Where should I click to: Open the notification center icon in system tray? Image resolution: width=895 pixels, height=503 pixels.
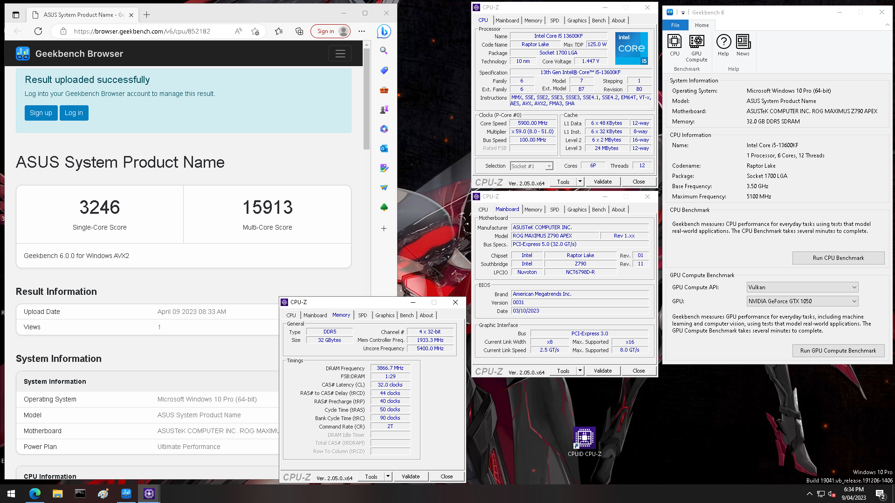tap(880, 494)
